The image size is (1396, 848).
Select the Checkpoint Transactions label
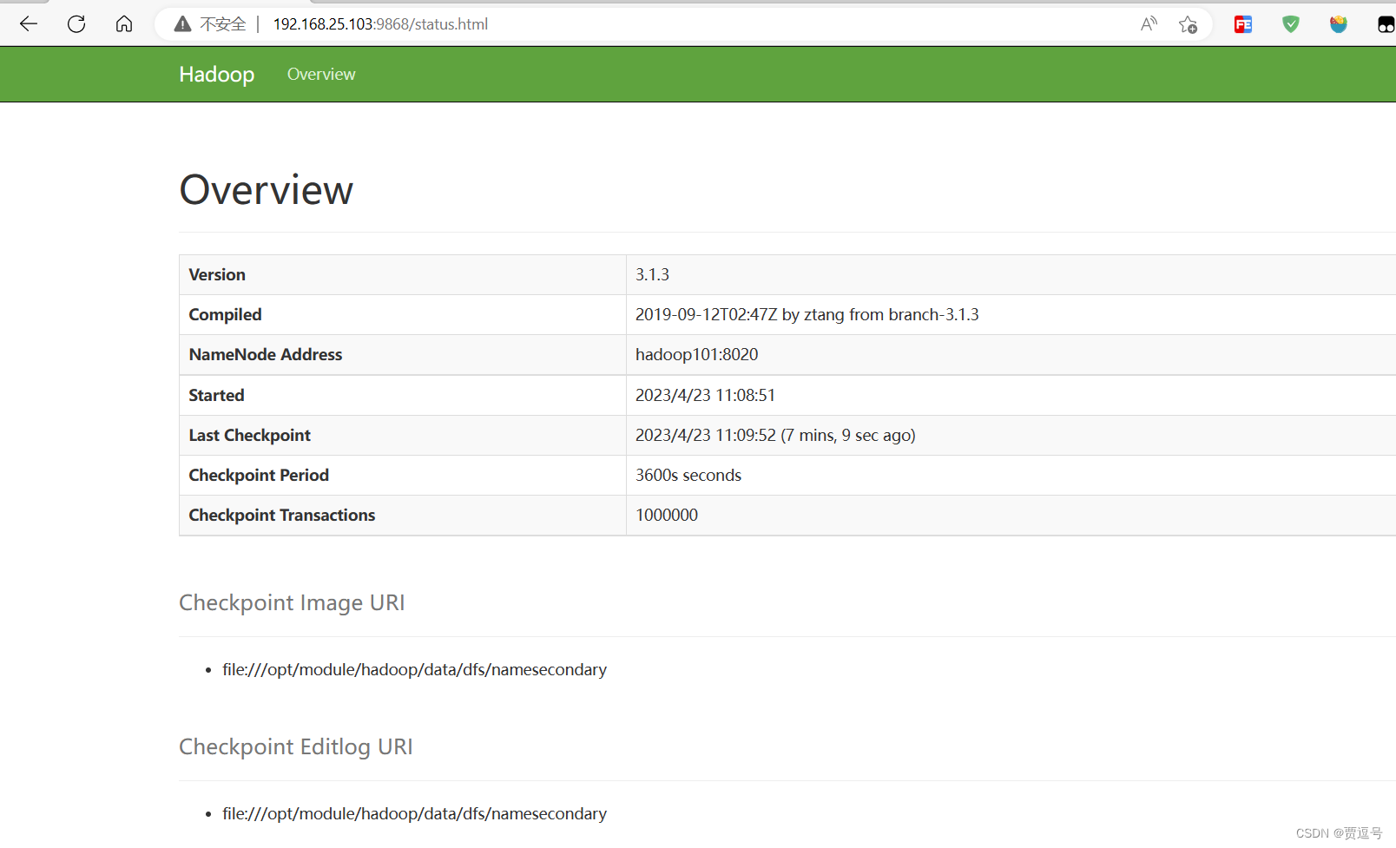(282, 516)
